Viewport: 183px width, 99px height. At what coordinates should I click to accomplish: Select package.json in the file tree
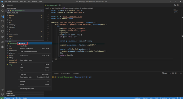pyautogui.click(x=13, y=62)
